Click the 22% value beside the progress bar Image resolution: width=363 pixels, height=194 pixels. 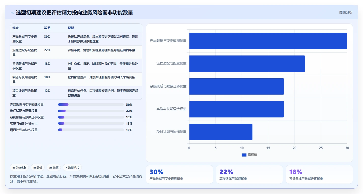coord(129,111)
